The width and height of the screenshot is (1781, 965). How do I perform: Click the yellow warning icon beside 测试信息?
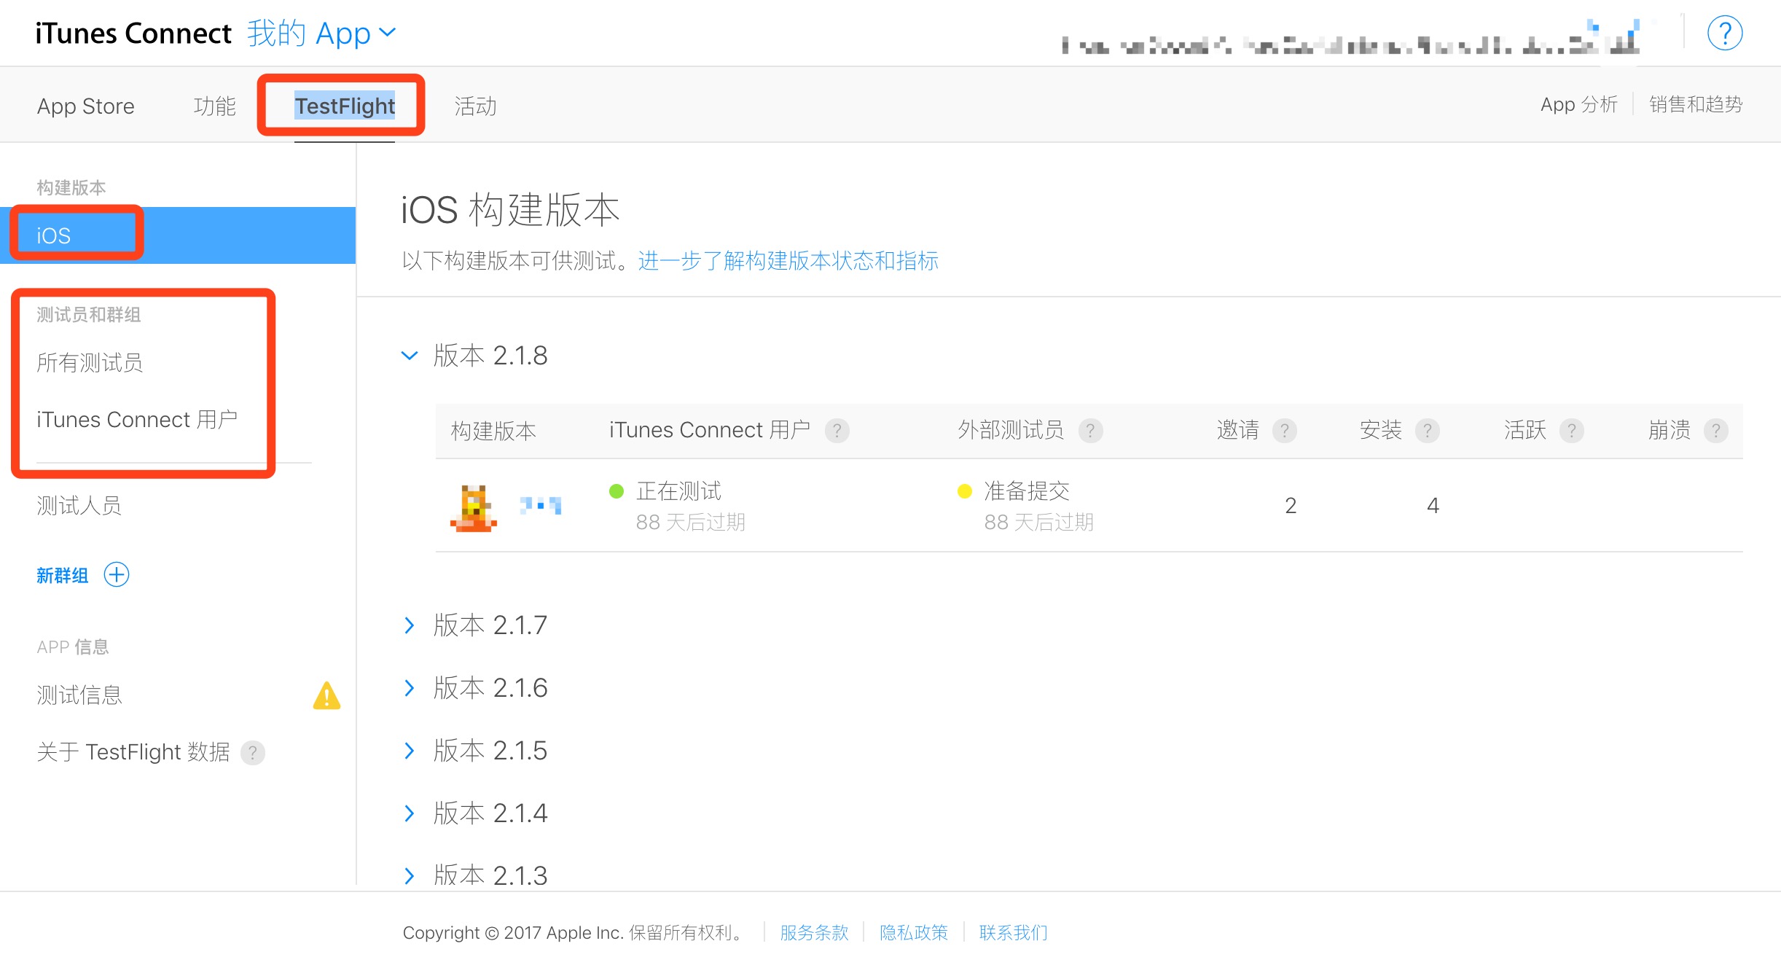(x=326, y=695)
